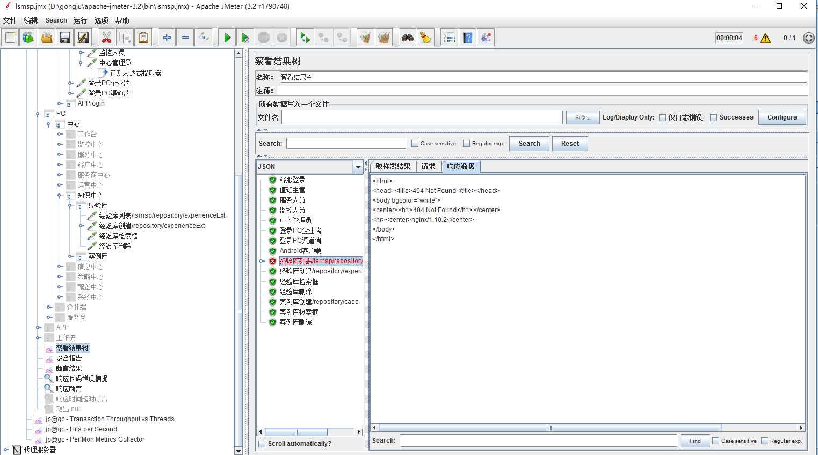Click the scissors Cut icon
Screen dimensions: 818x455
point(106,38)
